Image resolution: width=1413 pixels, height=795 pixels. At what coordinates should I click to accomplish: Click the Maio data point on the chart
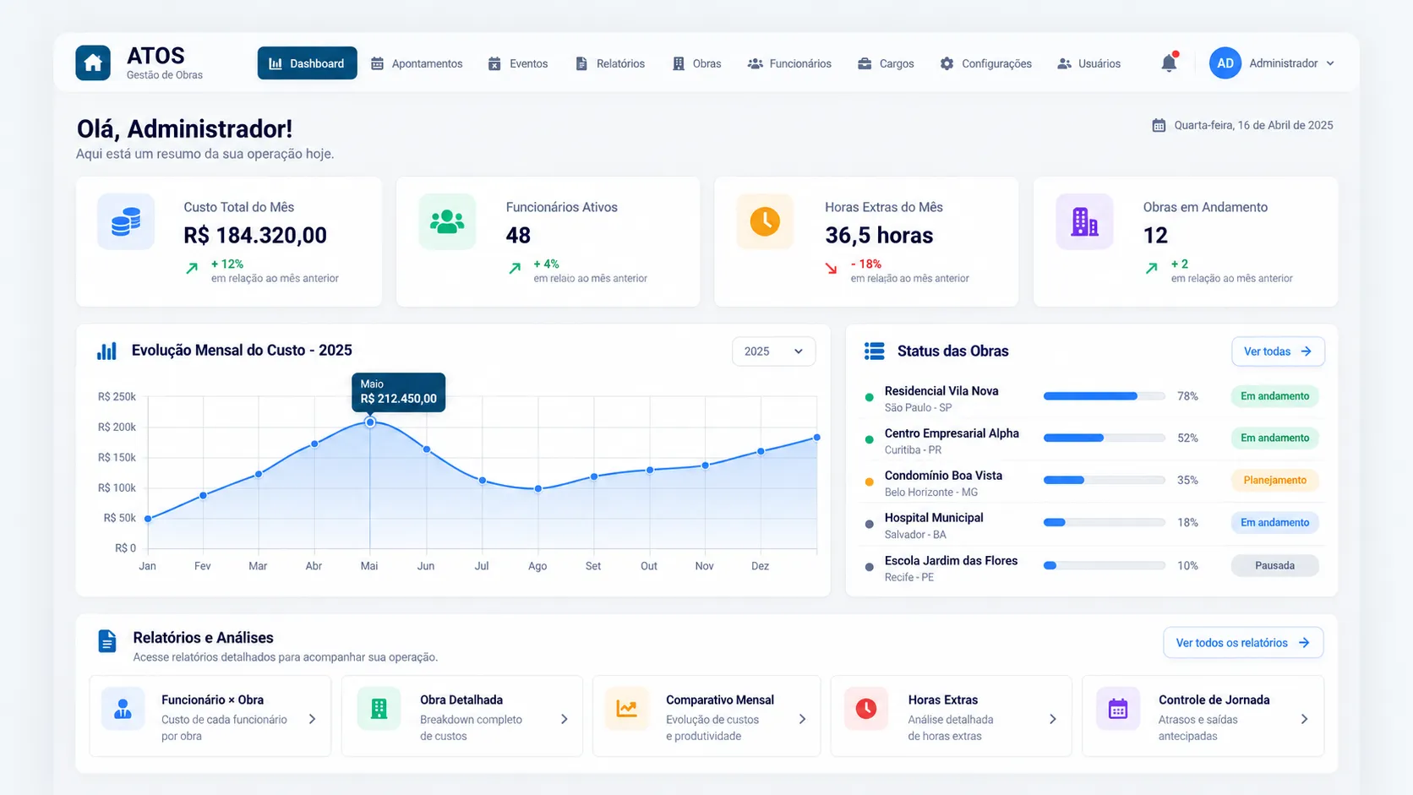(x=370, y=422)
